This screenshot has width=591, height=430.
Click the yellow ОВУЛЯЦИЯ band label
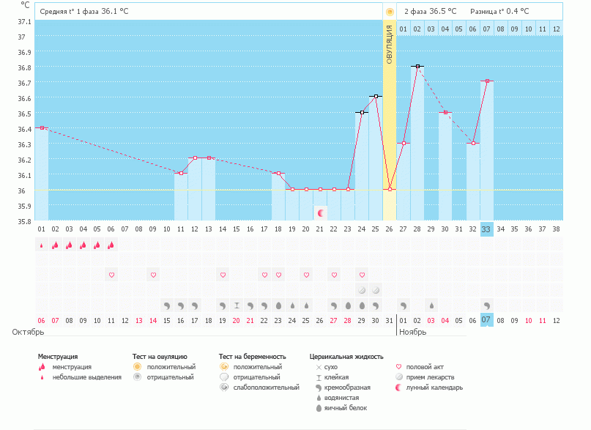[390, 44]
